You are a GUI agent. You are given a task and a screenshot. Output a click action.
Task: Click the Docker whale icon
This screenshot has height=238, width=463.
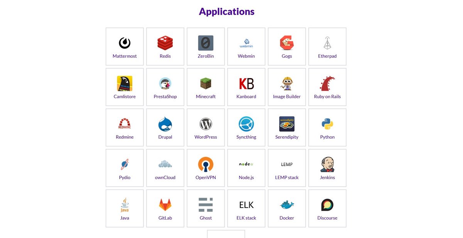click(287, 205)
